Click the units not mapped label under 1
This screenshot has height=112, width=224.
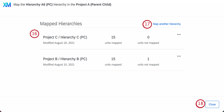pyautogui.click(x=148, y=65)
